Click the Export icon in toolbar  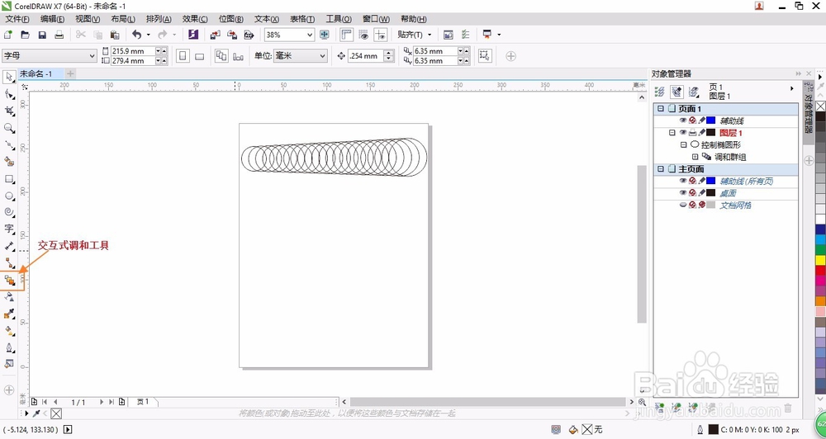click(232, 35)
